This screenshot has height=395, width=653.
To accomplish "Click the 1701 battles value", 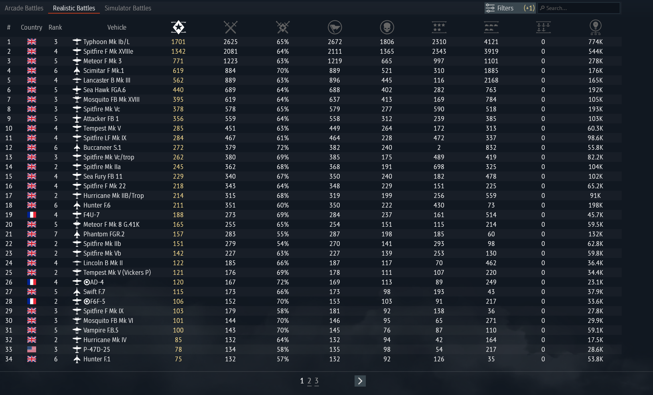I will pyautogui.click(x=178, y=42).
